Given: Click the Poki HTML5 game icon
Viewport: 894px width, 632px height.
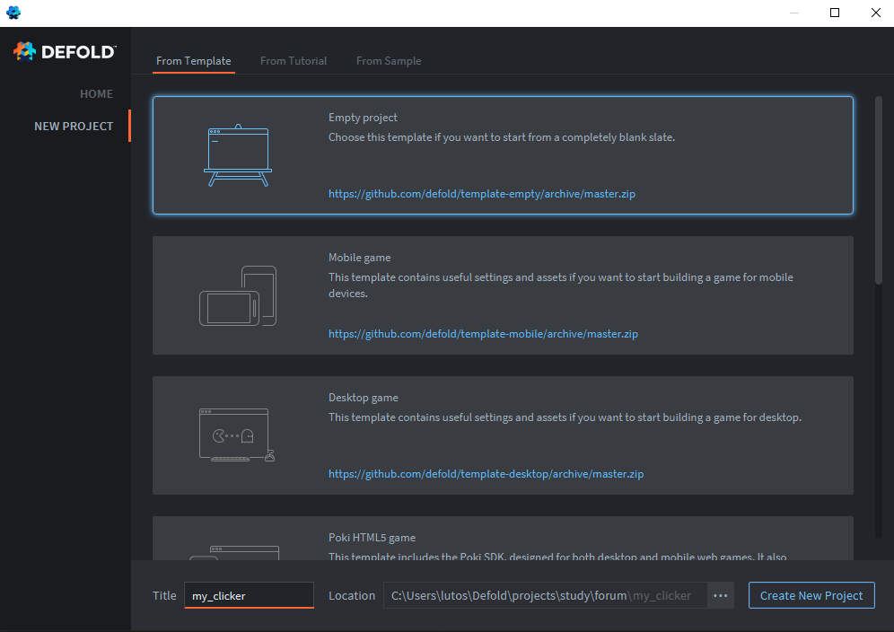Looking at the screenshot, I should (x=235, y=550).
